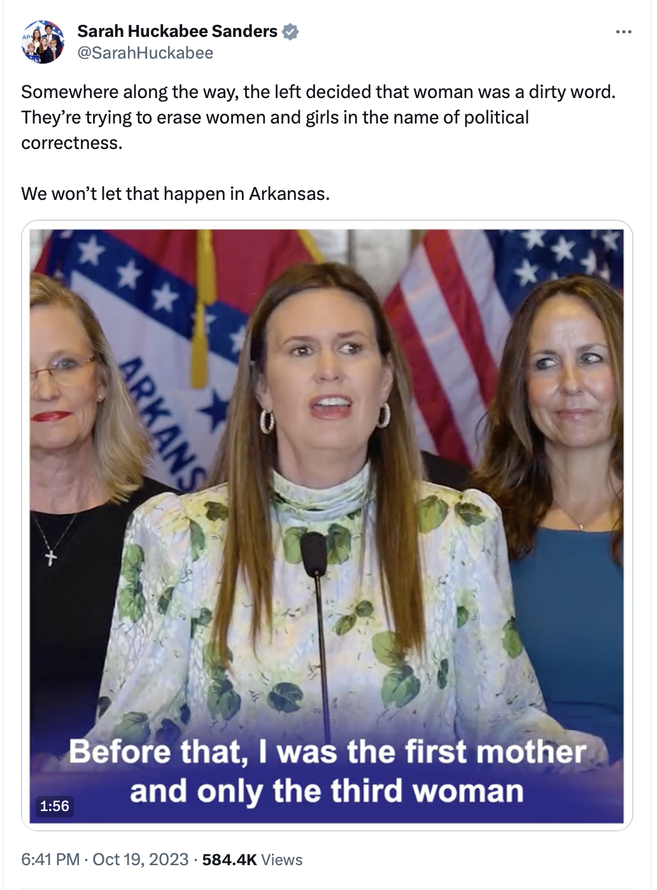Open the three-dot more options menu

point(623,31)
